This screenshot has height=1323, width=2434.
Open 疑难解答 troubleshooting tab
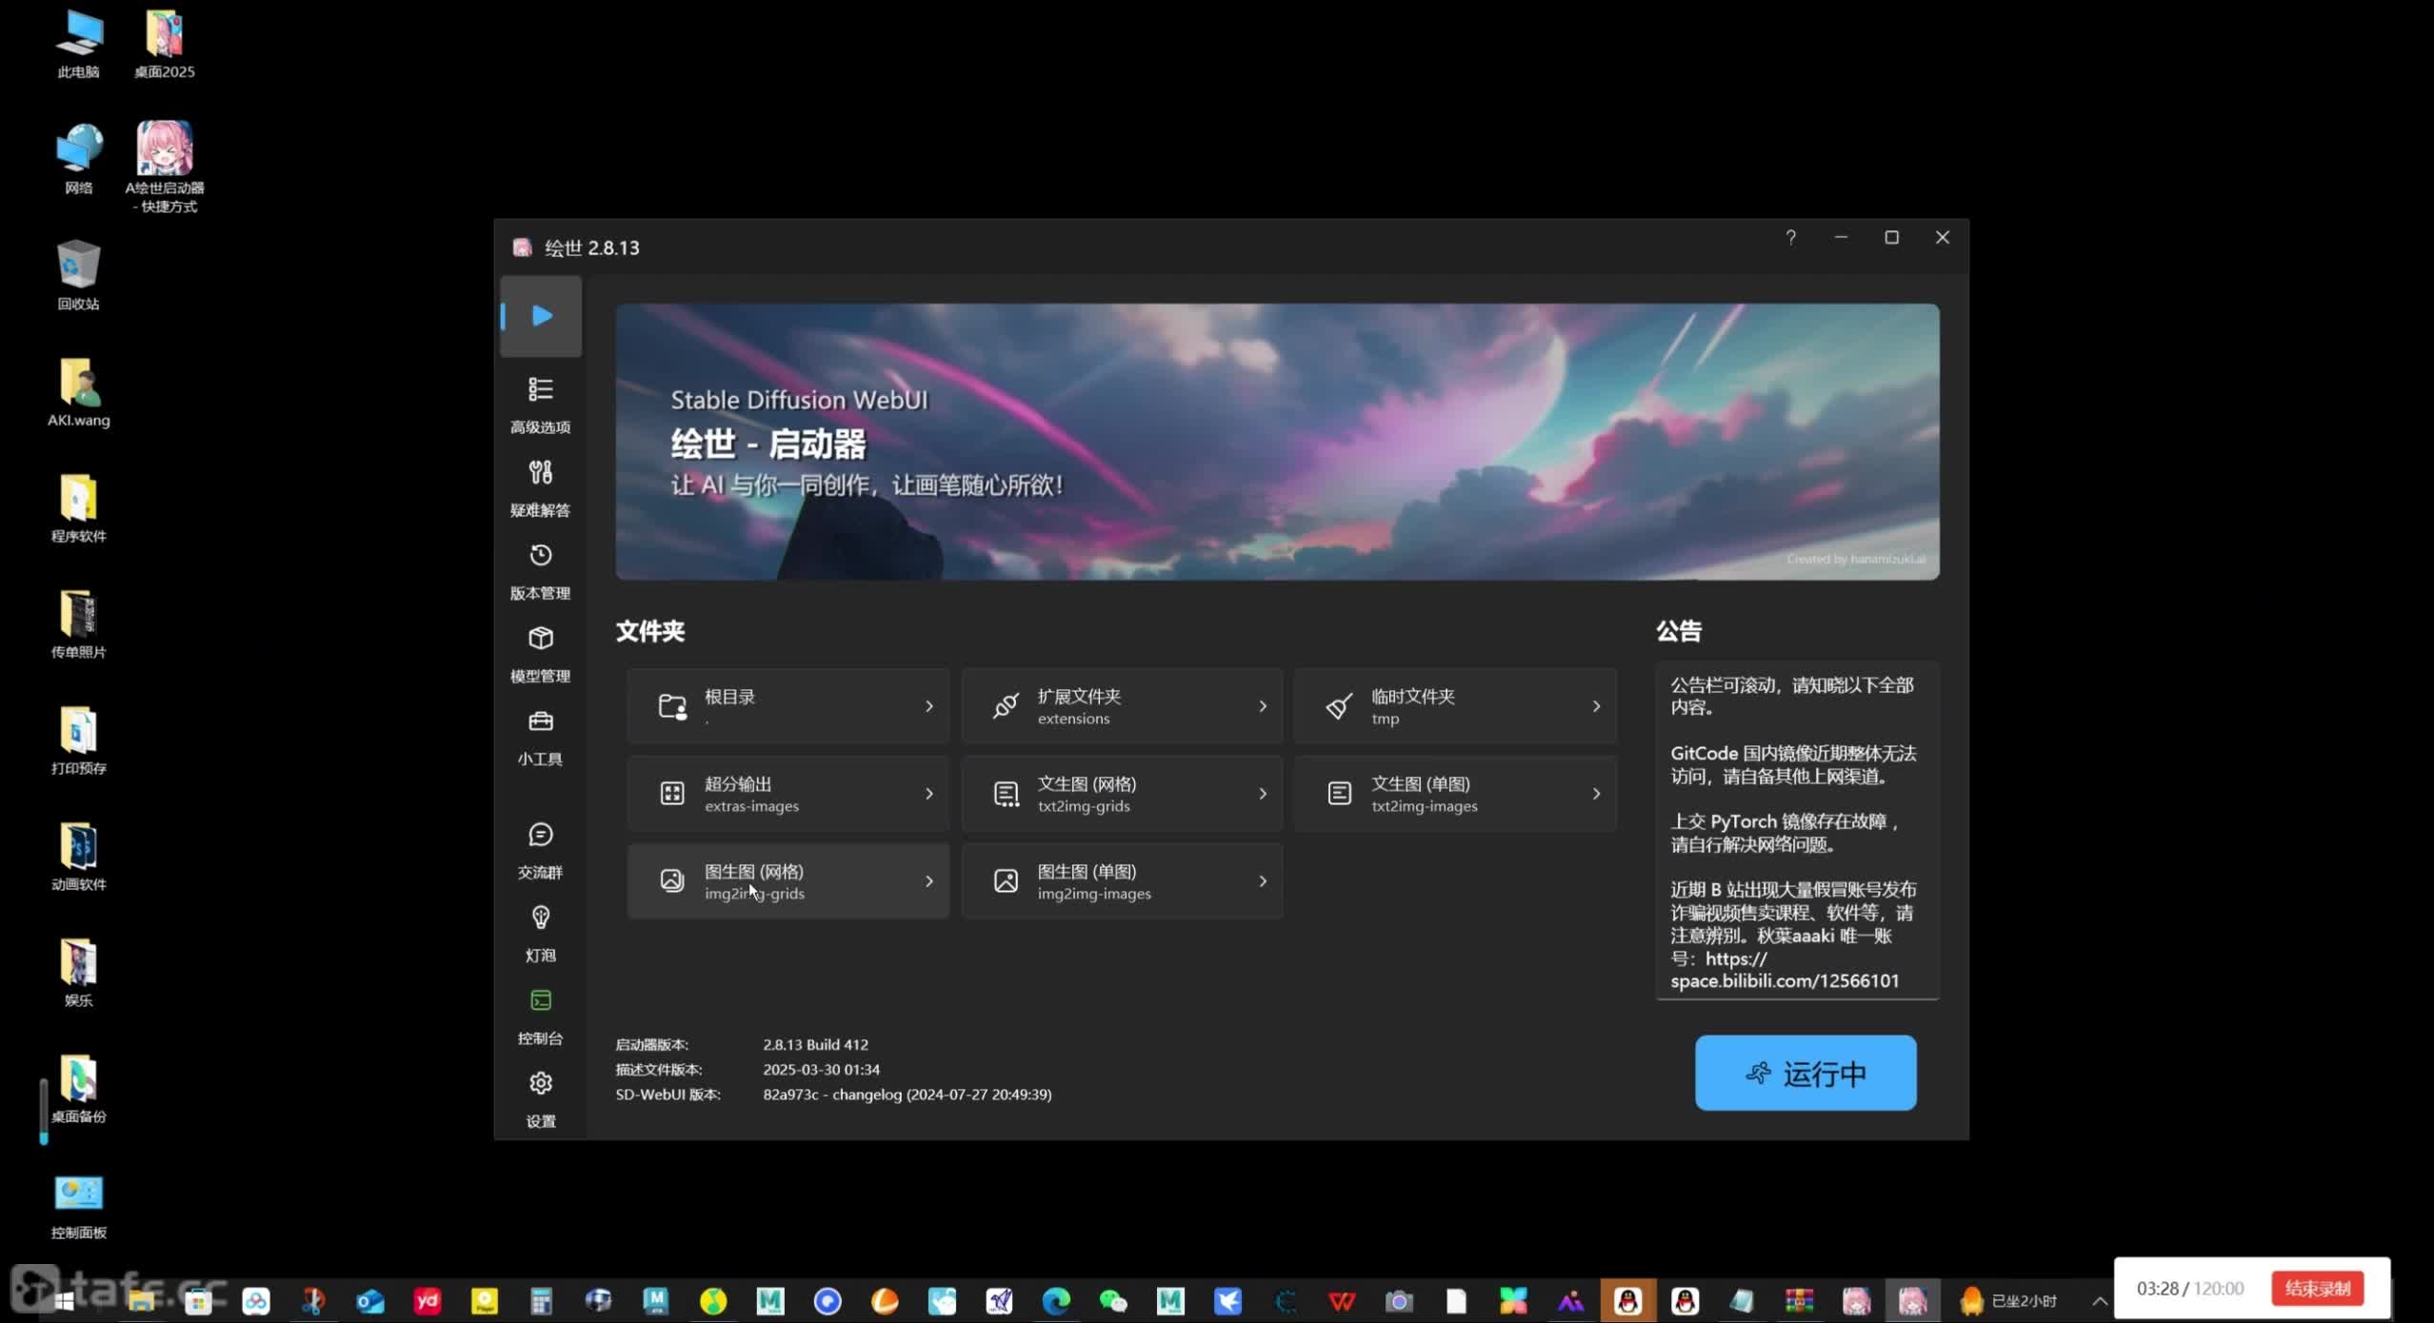(x=540, y=487)
